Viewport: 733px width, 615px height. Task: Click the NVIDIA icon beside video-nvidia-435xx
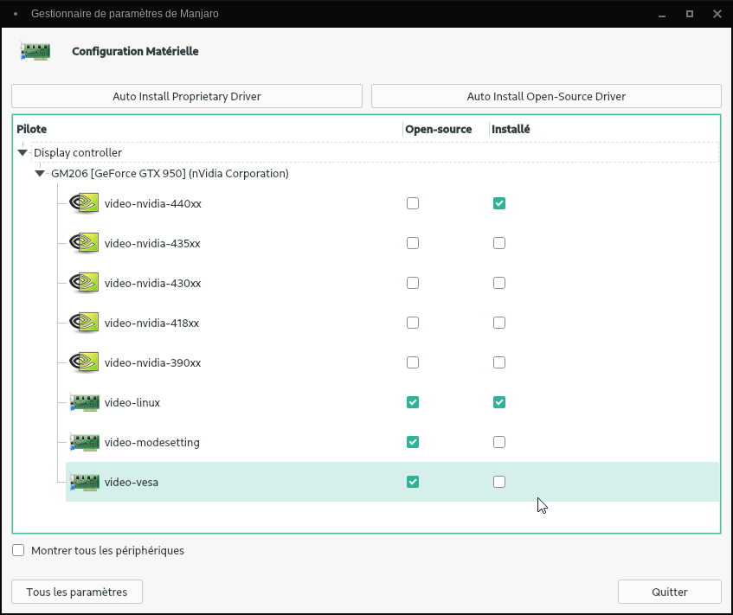coord(84,243)
